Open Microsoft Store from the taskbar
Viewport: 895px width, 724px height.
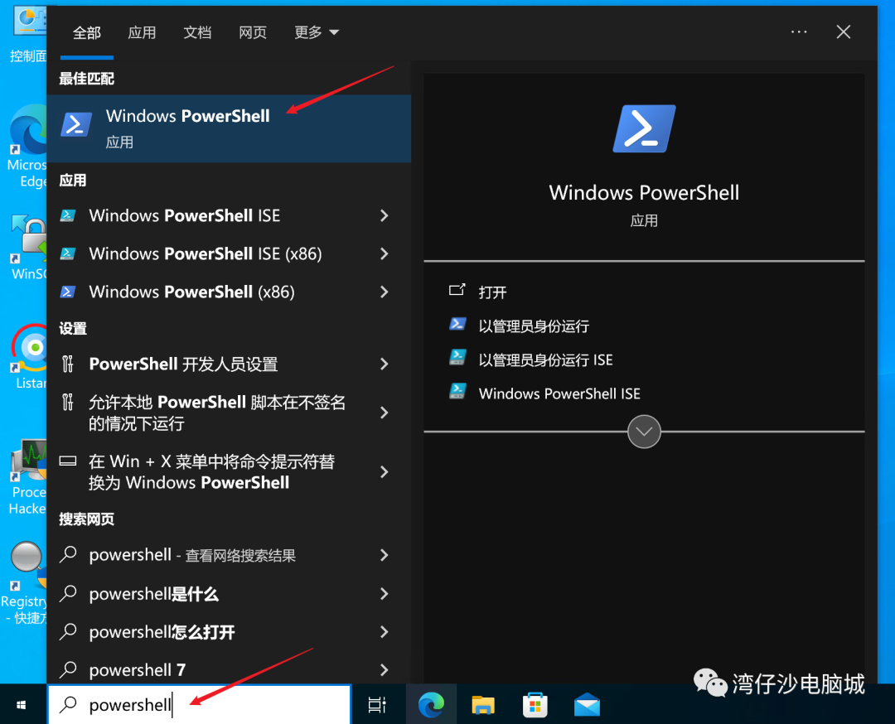[535, 705]
